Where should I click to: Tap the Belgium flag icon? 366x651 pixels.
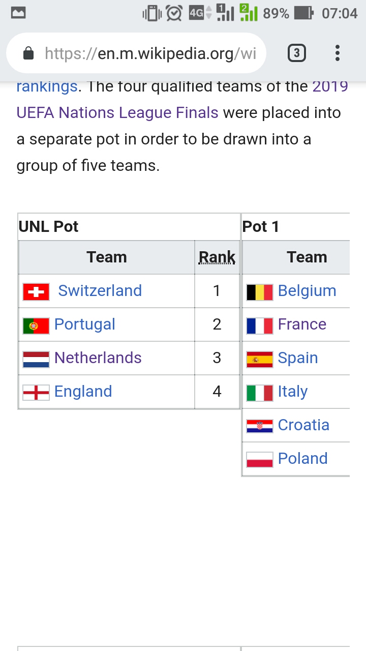[x=260, y=292]
